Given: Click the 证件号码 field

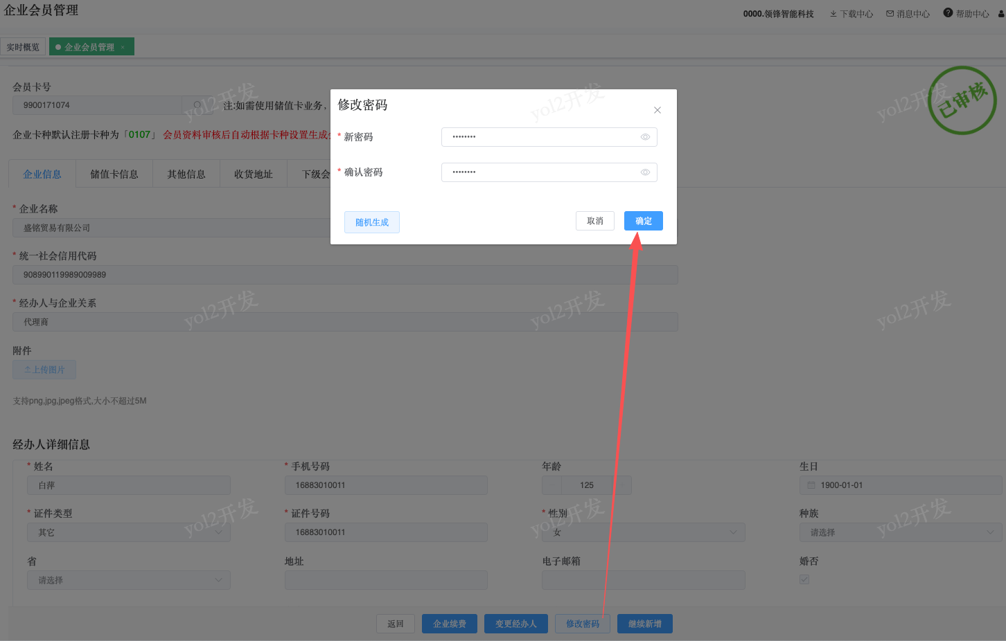Looking at the screenshot, I should click(x=386, y=532).
